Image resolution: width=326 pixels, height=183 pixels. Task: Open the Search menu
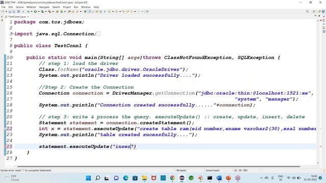tap(56, 7)
